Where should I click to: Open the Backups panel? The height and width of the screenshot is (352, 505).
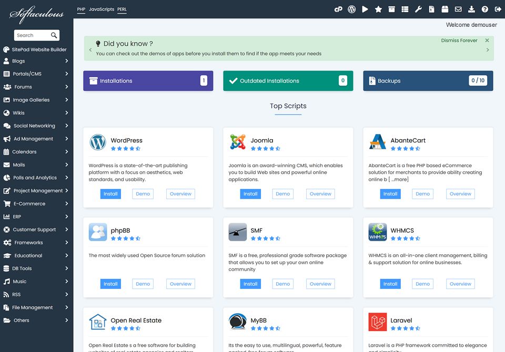tap(428, 81)
